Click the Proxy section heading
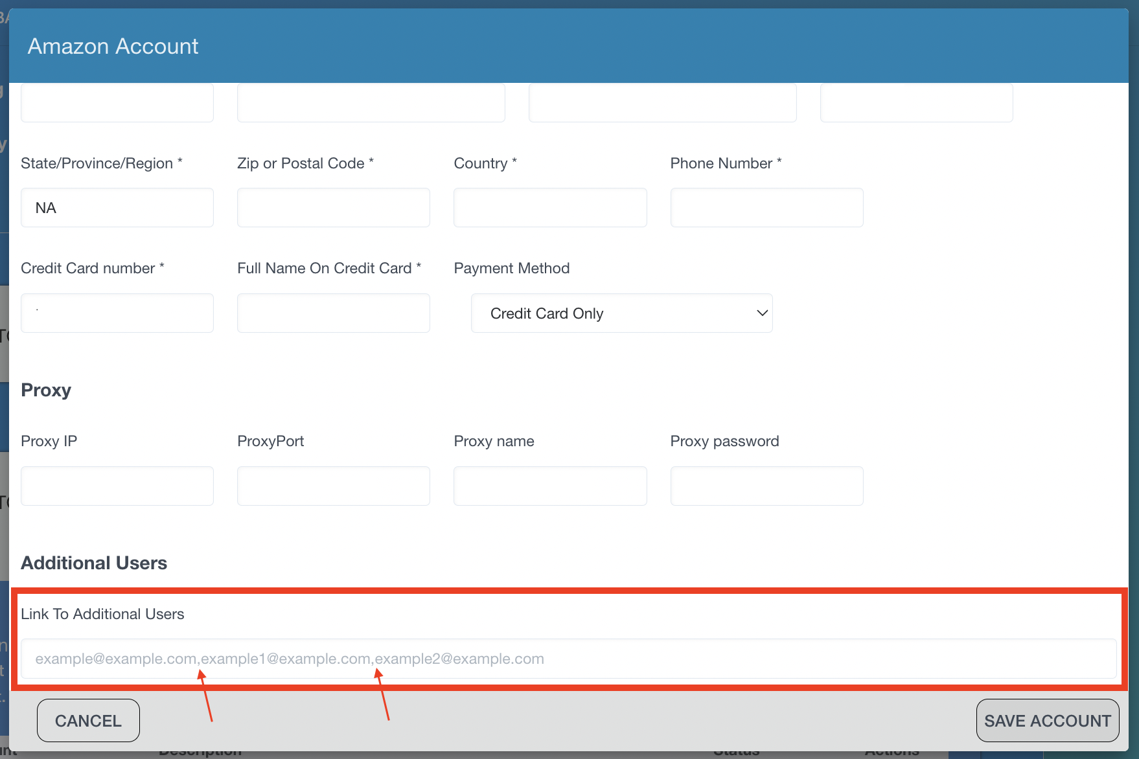This screenshot has width=1139, height=759. (x=46, y=391)
